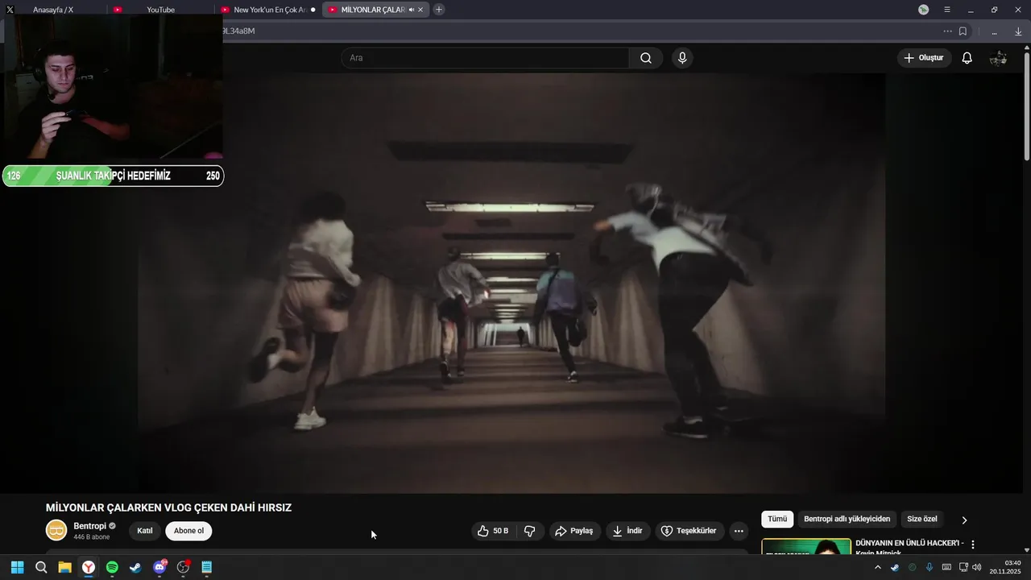
Task: Open Spotify from the taskbar
Action: [x=112, y=567]
